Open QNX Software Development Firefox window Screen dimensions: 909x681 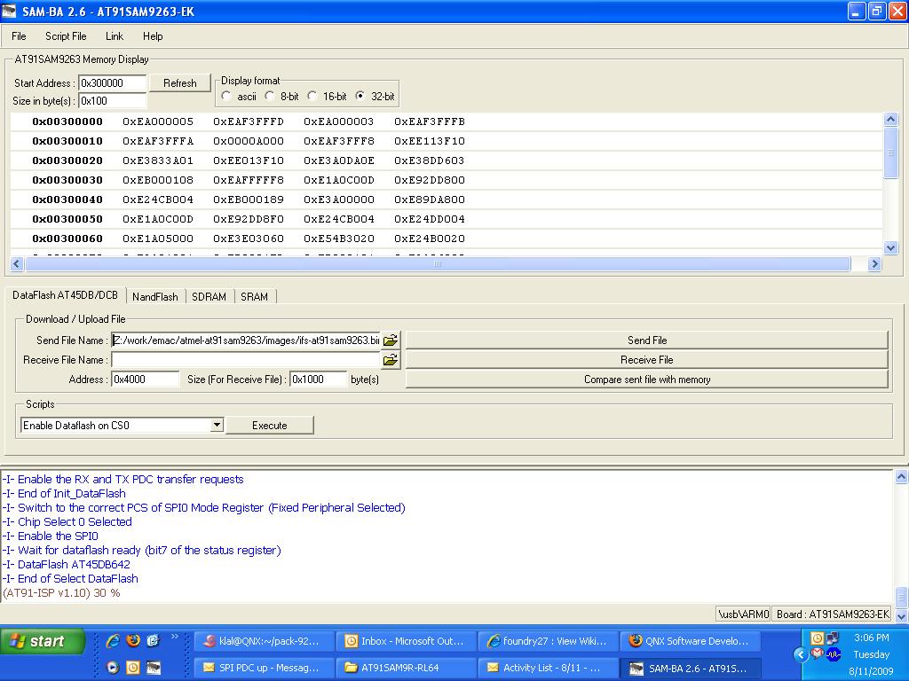tap(690, 641)
